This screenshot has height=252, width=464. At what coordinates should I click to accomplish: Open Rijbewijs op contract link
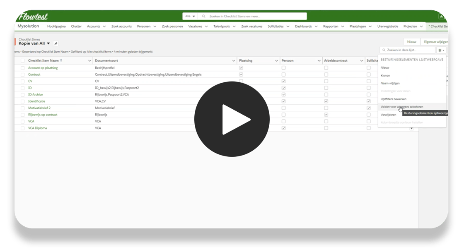43,115
